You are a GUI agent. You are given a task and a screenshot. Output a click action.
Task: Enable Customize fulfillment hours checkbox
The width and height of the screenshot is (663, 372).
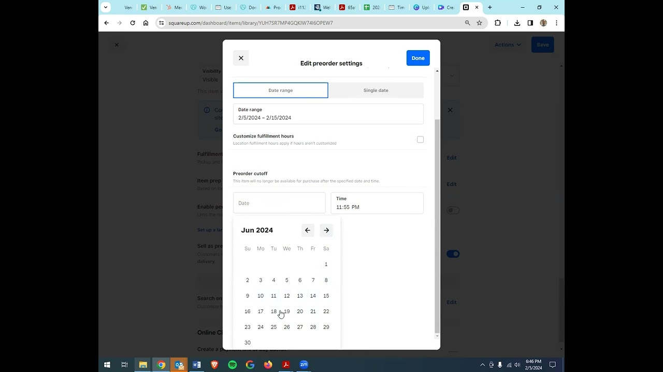pyautogui.click(x=420, y=139)
